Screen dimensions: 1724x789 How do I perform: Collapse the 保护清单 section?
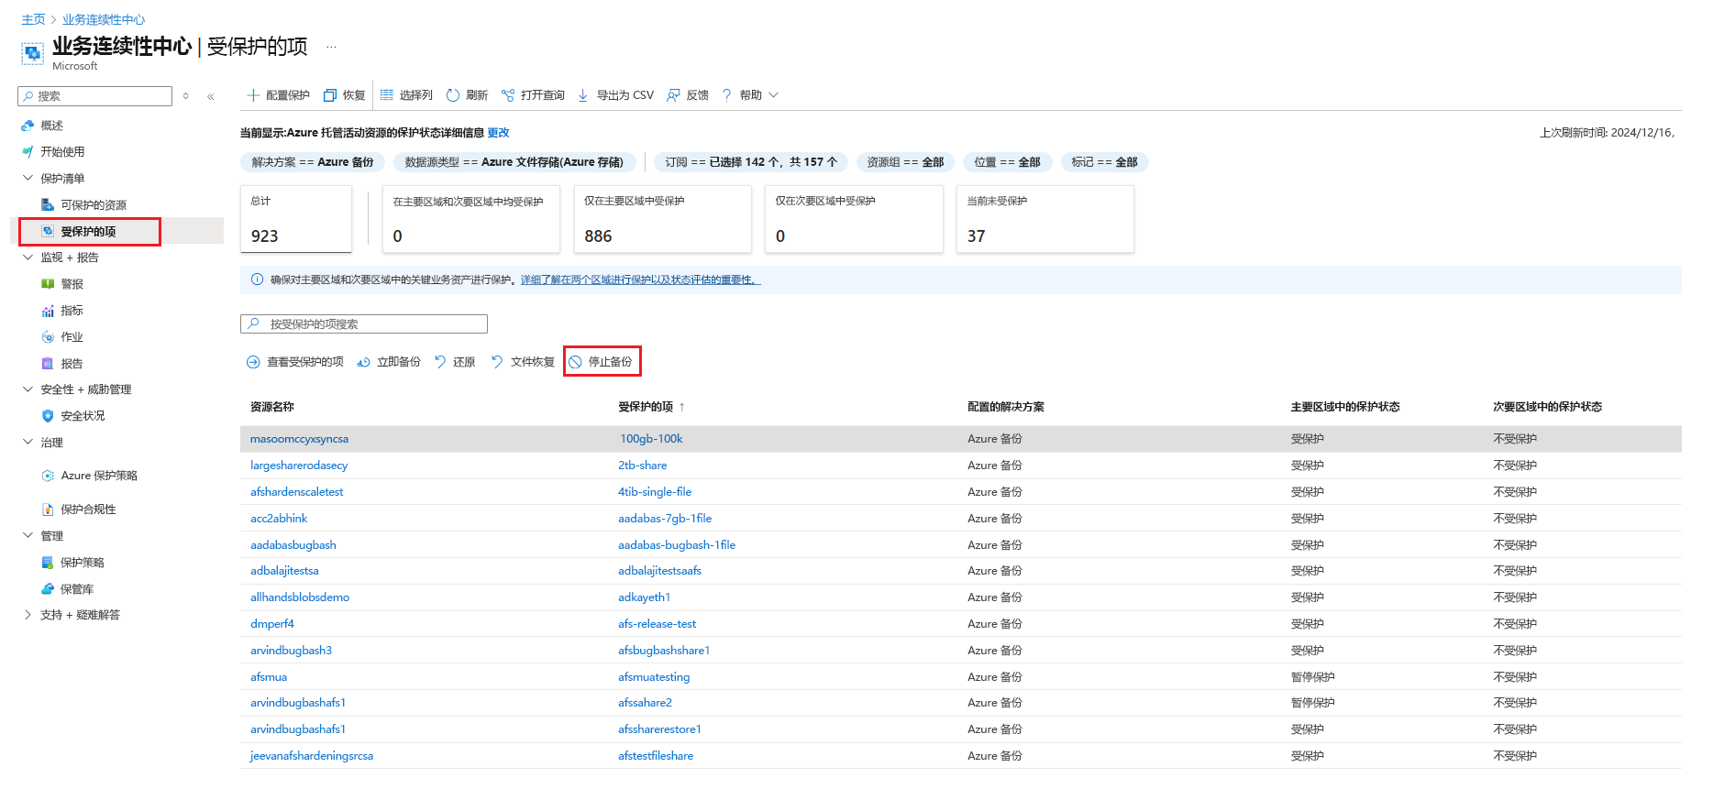coord(28,178)
